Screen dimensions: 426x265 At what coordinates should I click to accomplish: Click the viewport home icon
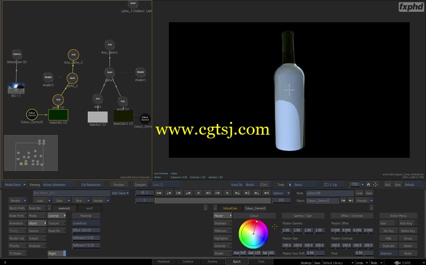(x=368, y=185)
